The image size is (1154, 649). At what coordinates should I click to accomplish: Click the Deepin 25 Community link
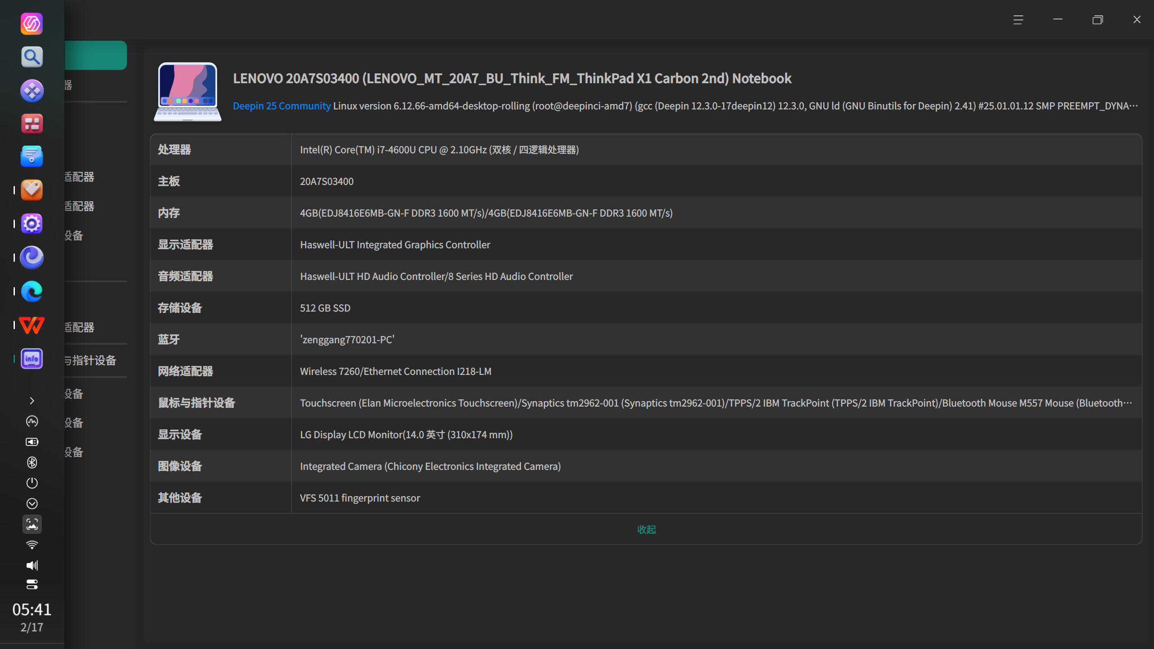281,106
